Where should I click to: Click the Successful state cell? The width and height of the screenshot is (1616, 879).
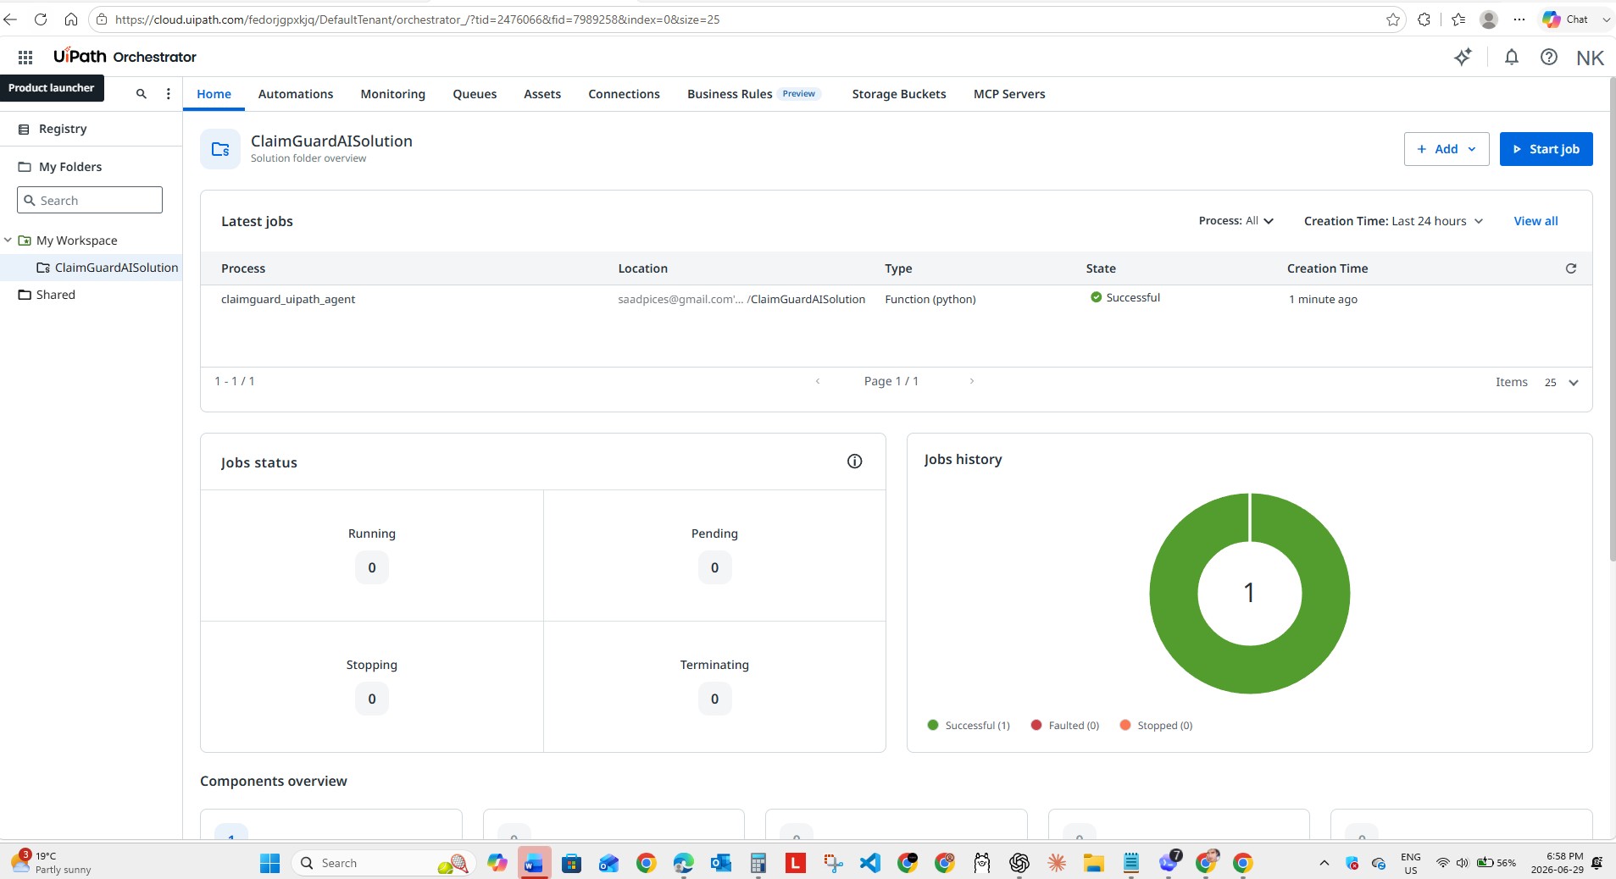[x=1125, y=297]
